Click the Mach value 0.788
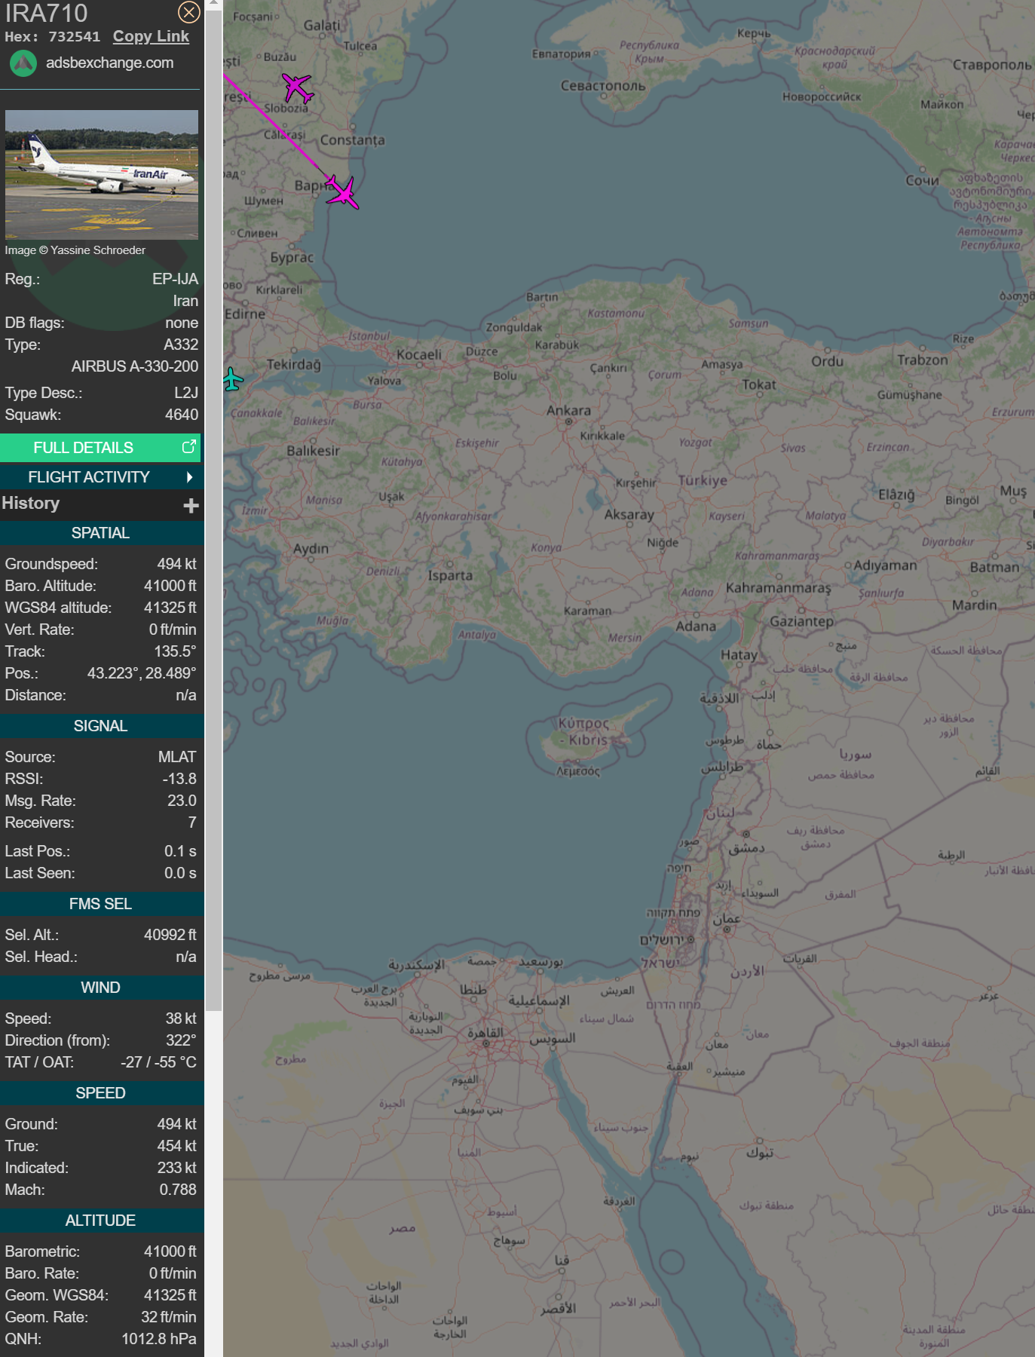1035x1357 pixels. (178, 1190)
